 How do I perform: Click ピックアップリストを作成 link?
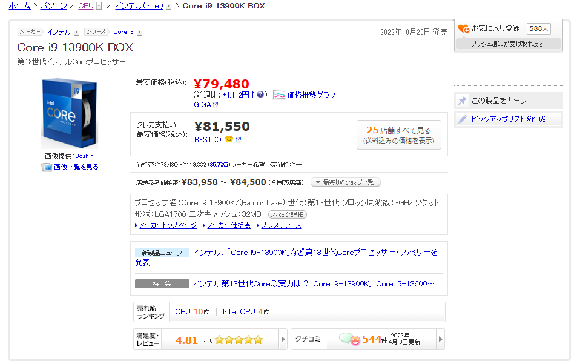tap(509, 119)
